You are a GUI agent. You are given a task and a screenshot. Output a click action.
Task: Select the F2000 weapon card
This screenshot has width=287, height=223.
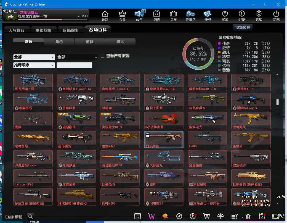[x=207, y=140]
